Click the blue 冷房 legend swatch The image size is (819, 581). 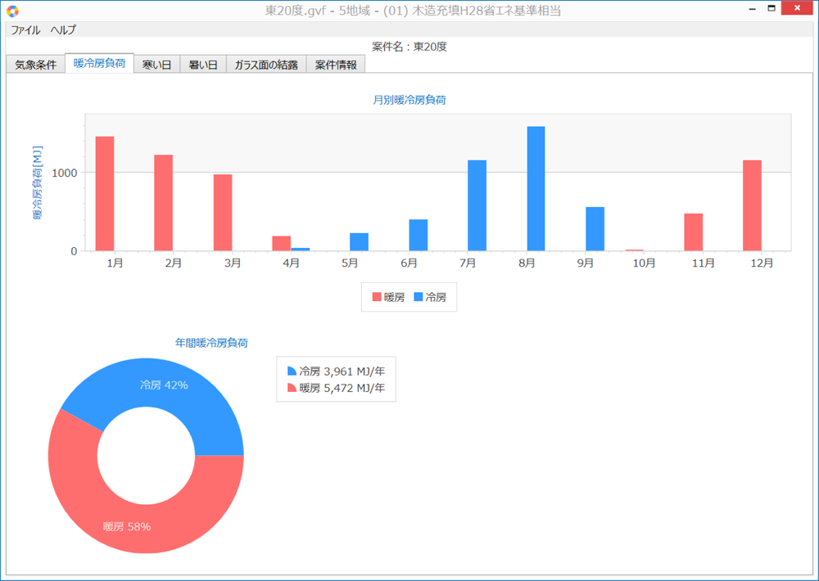pos(419,297)
